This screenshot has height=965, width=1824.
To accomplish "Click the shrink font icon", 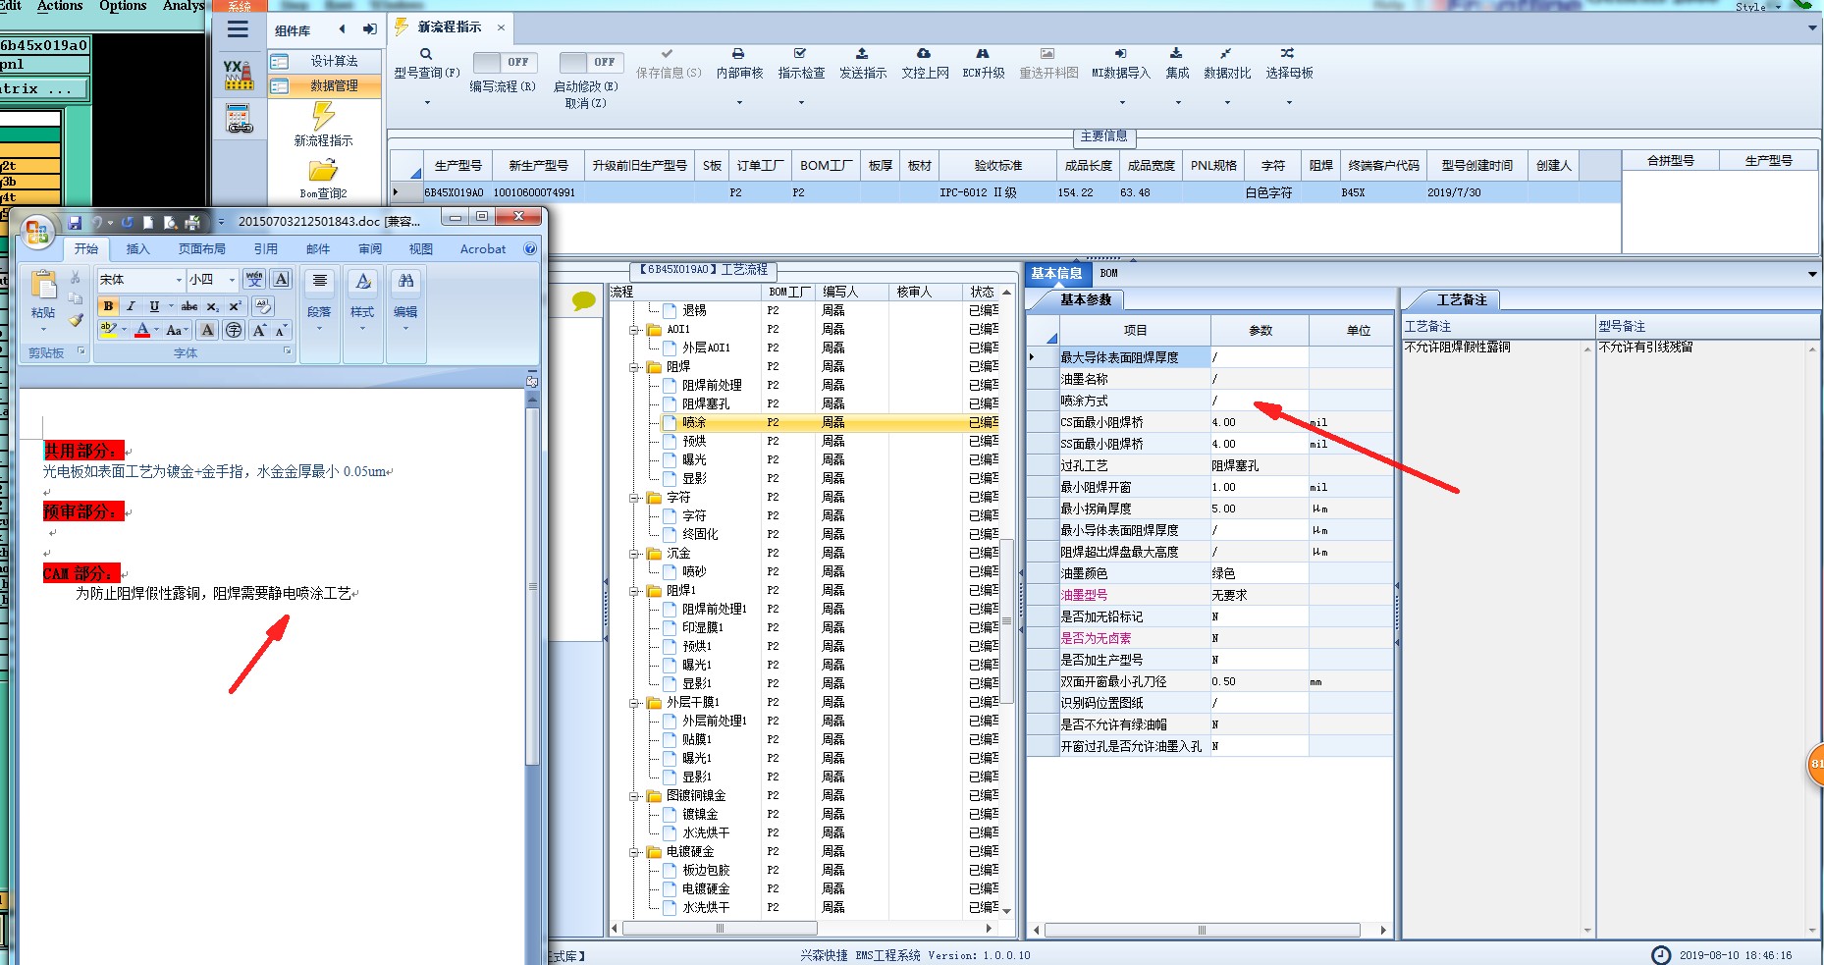I will [x=281, y=331].
